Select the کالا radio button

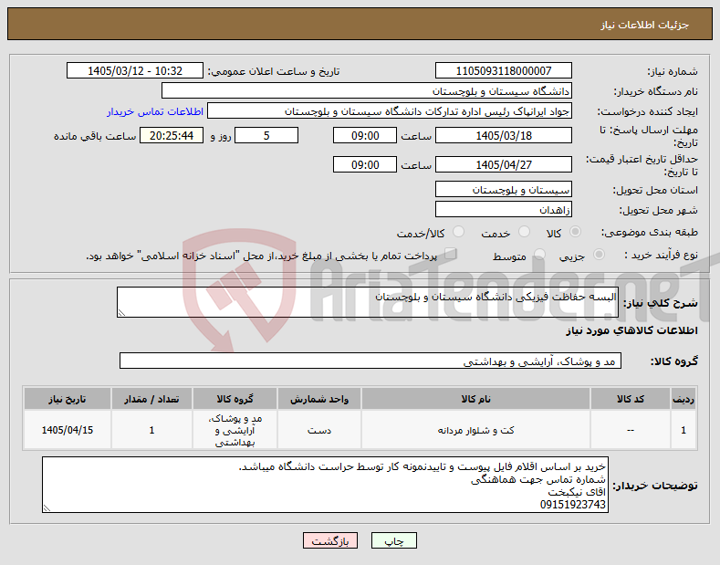[x=575, y=232]
